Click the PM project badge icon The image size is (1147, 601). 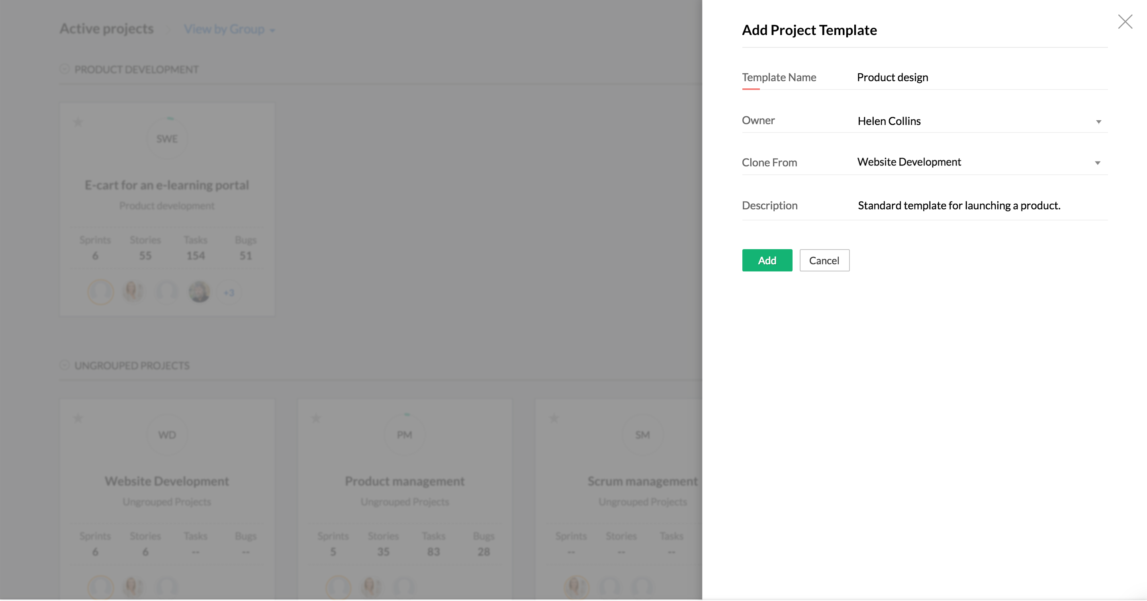tap(404, 435)
